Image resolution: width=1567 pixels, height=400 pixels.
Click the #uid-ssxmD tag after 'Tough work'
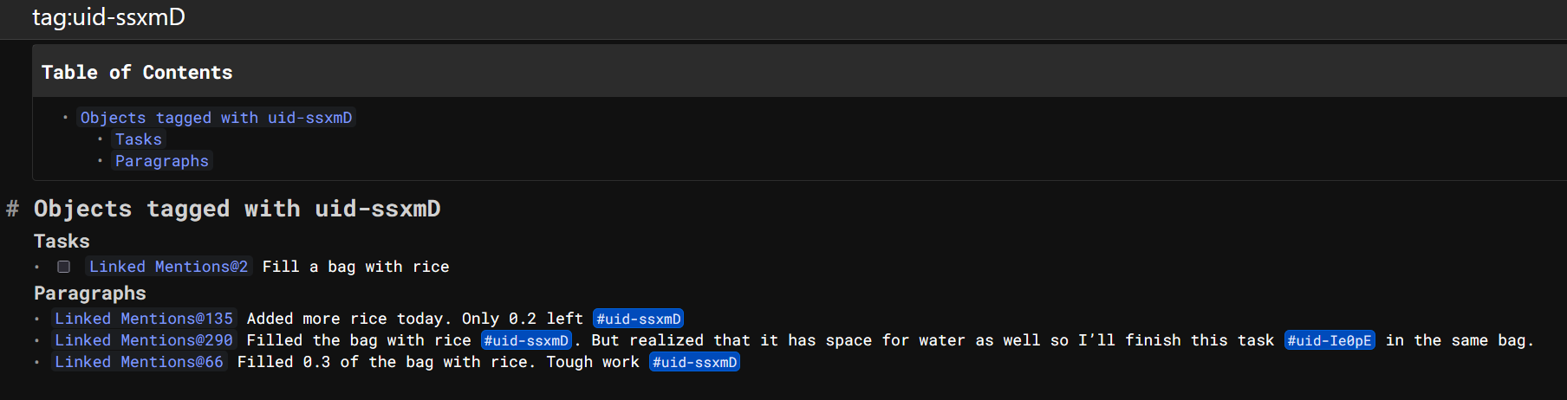[x=694, y=362]
